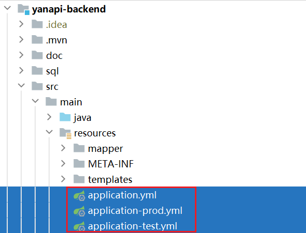306x233 pixels.
Task: Click the Spring icon of application-prod.yml
Action: (x=79, y=211)
